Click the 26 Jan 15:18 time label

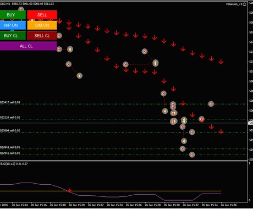pos(58,205)
